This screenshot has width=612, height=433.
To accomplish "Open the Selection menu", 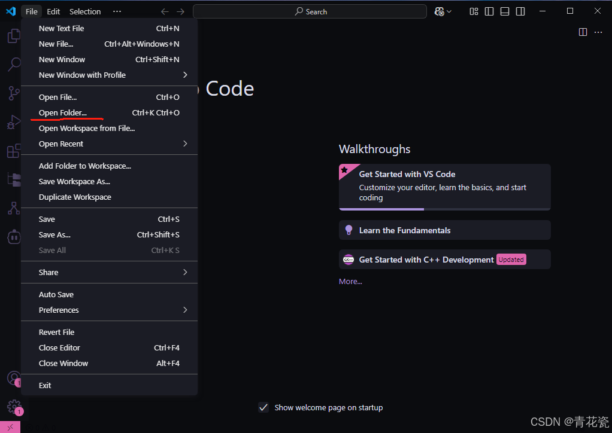I will pos(85,12).
